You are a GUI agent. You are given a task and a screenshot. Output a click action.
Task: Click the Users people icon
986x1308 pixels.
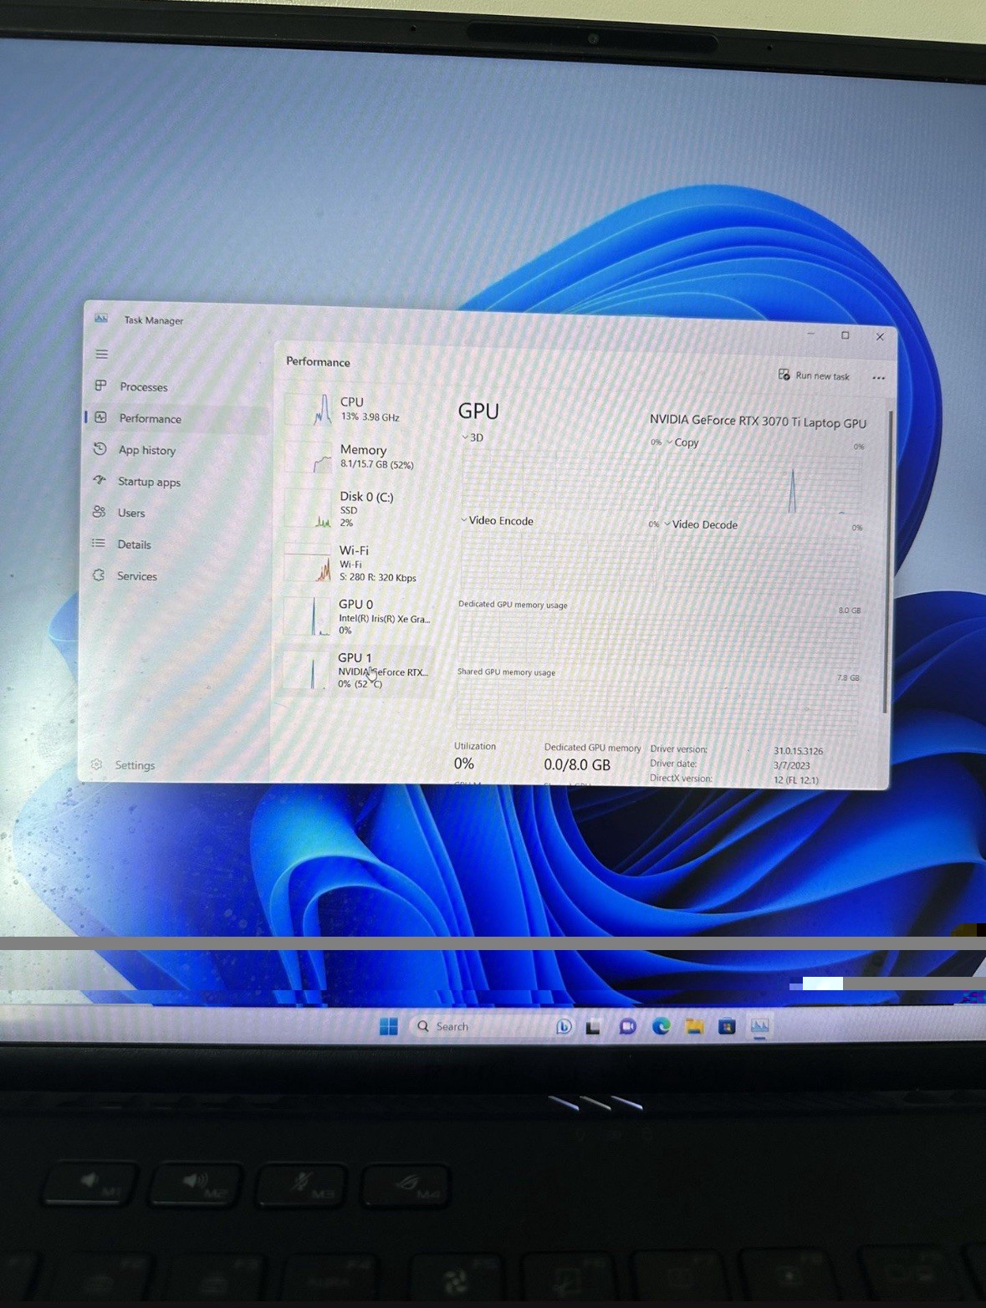(x=99, y=512)
